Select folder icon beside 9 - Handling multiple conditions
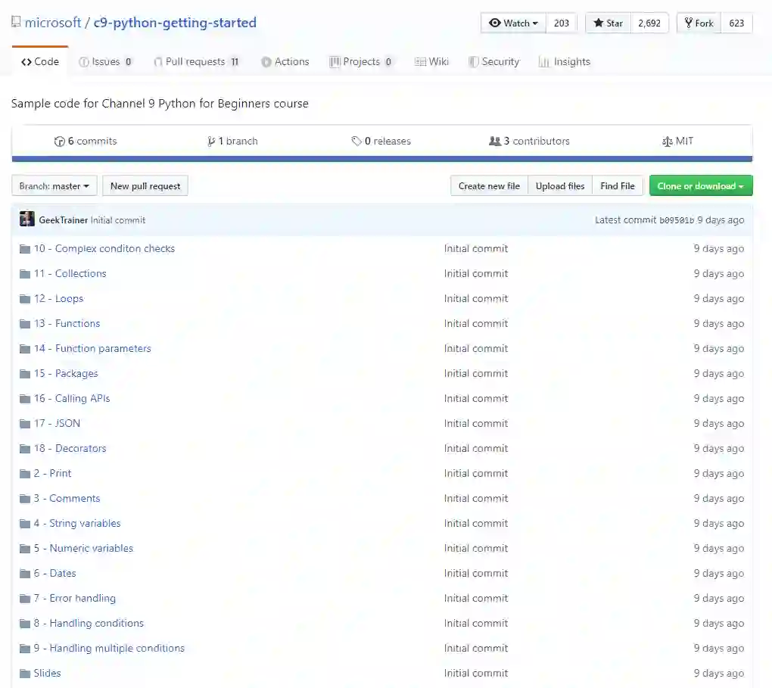 (x=25, y=649)
